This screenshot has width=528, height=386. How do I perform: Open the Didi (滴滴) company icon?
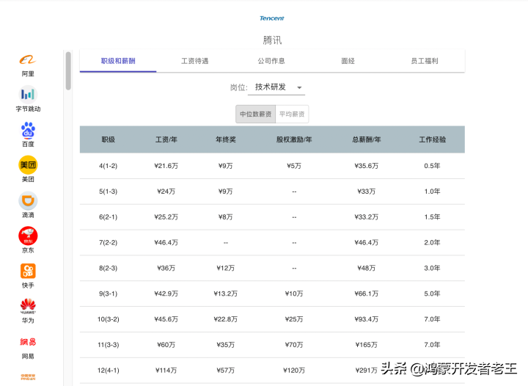(x=28, y=201)
